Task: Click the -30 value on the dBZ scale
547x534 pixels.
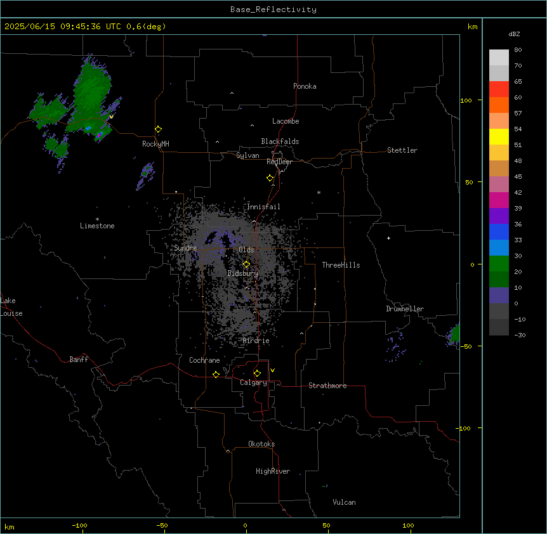Action: coord(520,335)
